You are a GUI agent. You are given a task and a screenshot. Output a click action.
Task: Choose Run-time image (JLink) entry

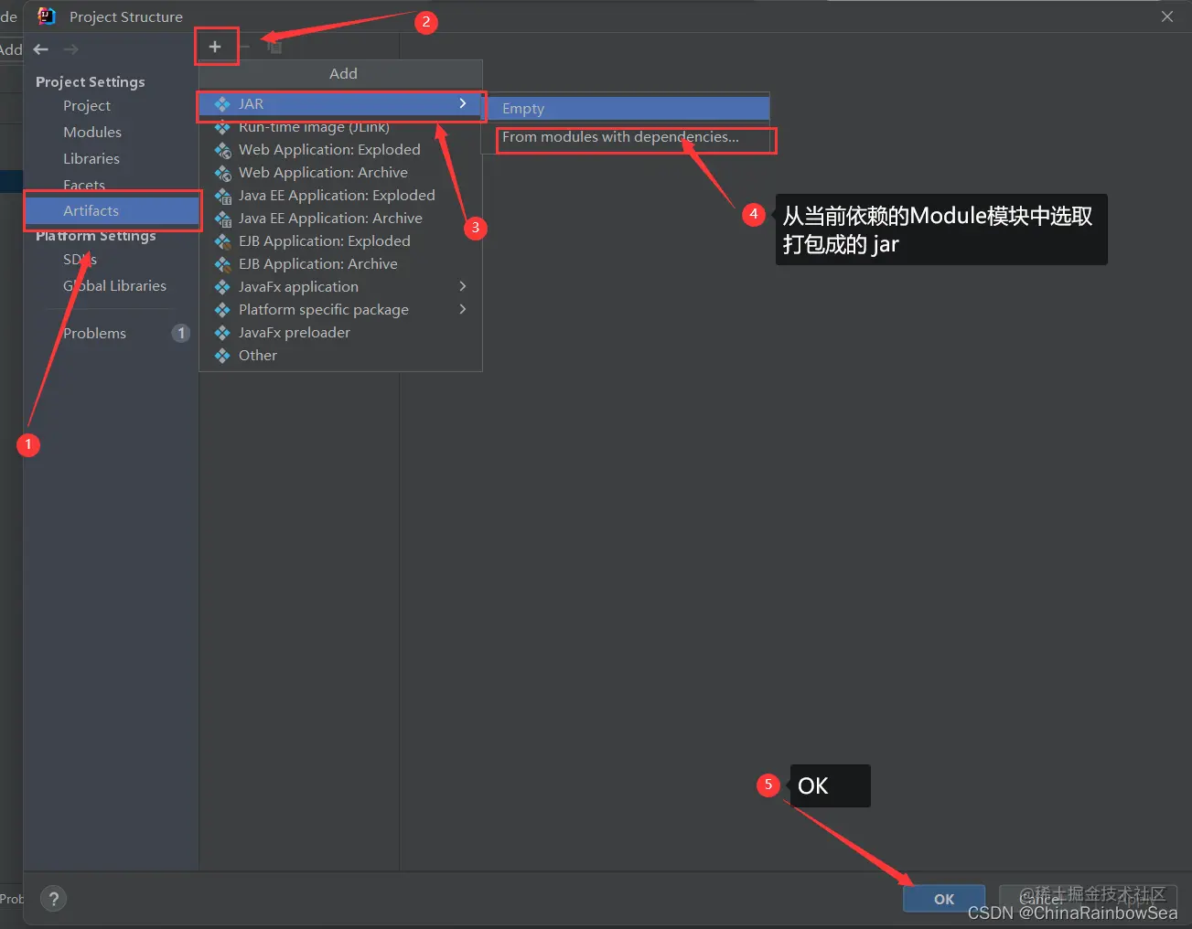coord(340,127)
